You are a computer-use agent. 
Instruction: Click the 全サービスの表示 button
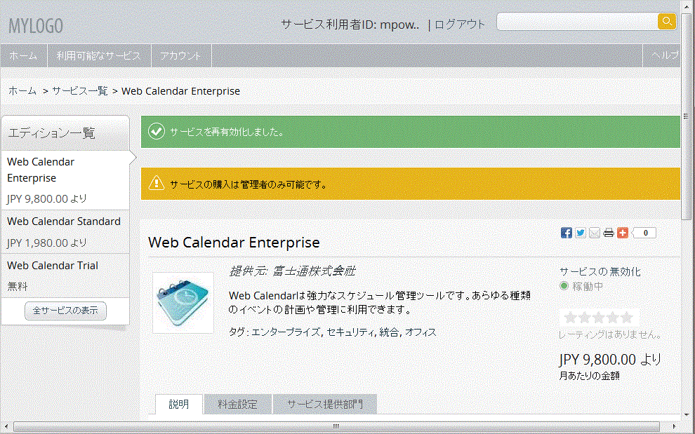pyautogui.click(x=65, y=311)
